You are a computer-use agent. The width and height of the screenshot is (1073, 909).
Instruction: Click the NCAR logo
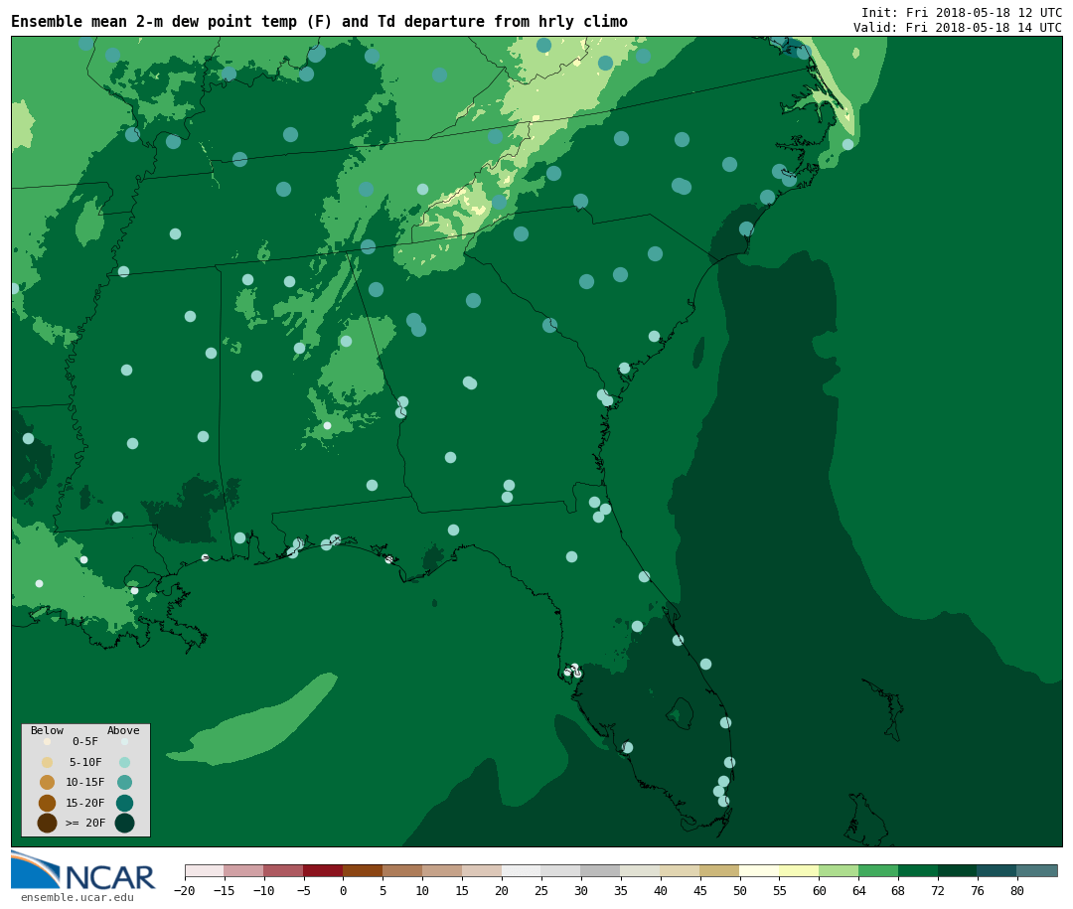[83, 871]
